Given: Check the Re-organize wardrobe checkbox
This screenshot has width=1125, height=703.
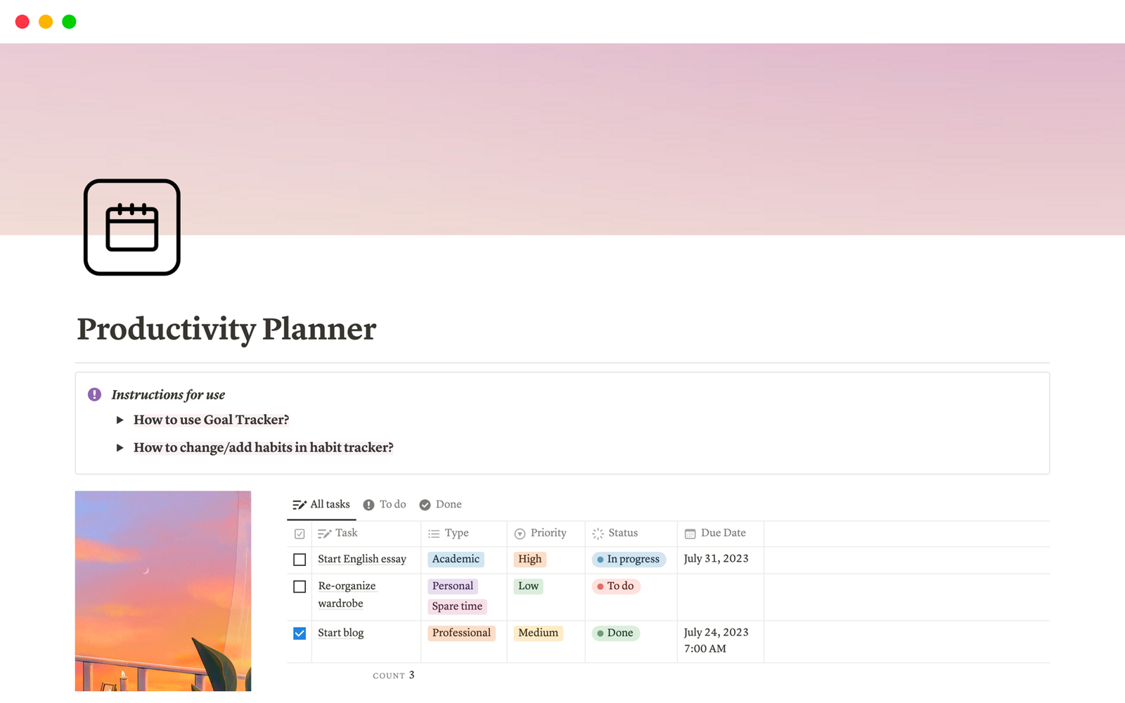Looking at the screenshot, I should (x=300, y=586).
